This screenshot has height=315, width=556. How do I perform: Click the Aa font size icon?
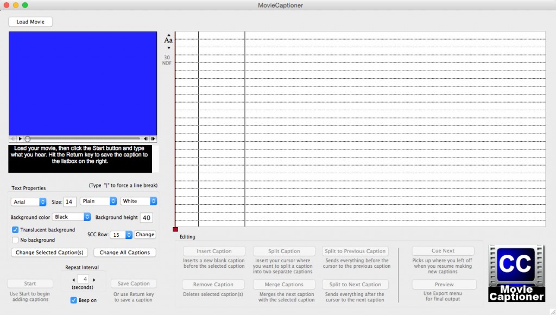(168, 40)
